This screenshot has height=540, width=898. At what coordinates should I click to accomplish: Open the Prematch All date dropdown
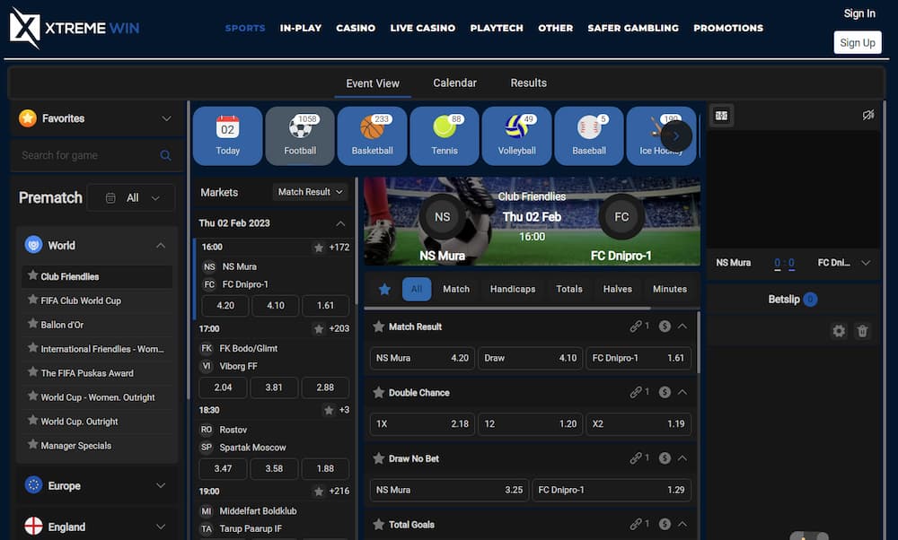(131, 198)
